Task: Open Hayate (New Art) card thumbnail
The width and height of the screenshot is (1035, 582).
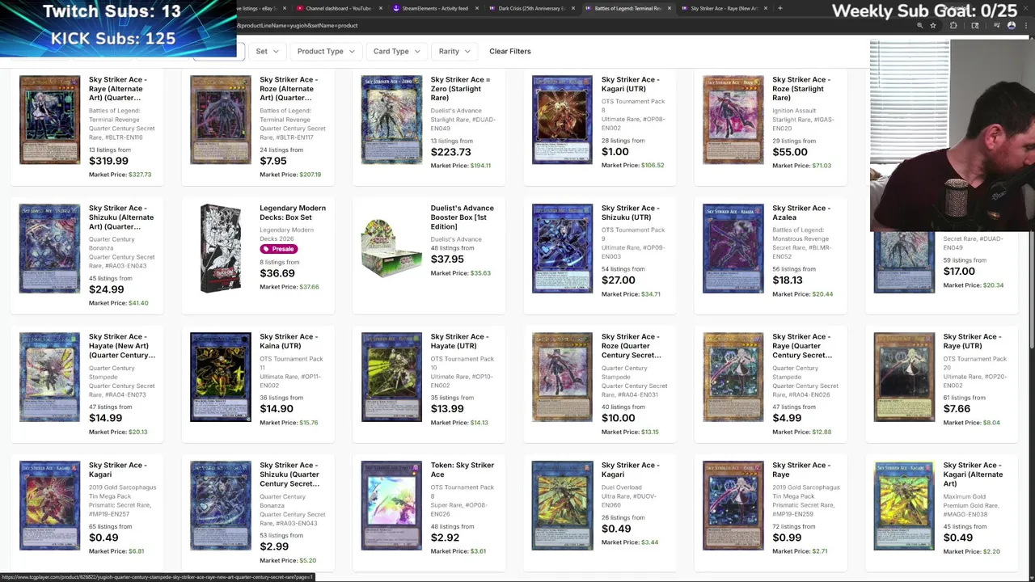Action: pyautogui.click(x=50, y=377)
